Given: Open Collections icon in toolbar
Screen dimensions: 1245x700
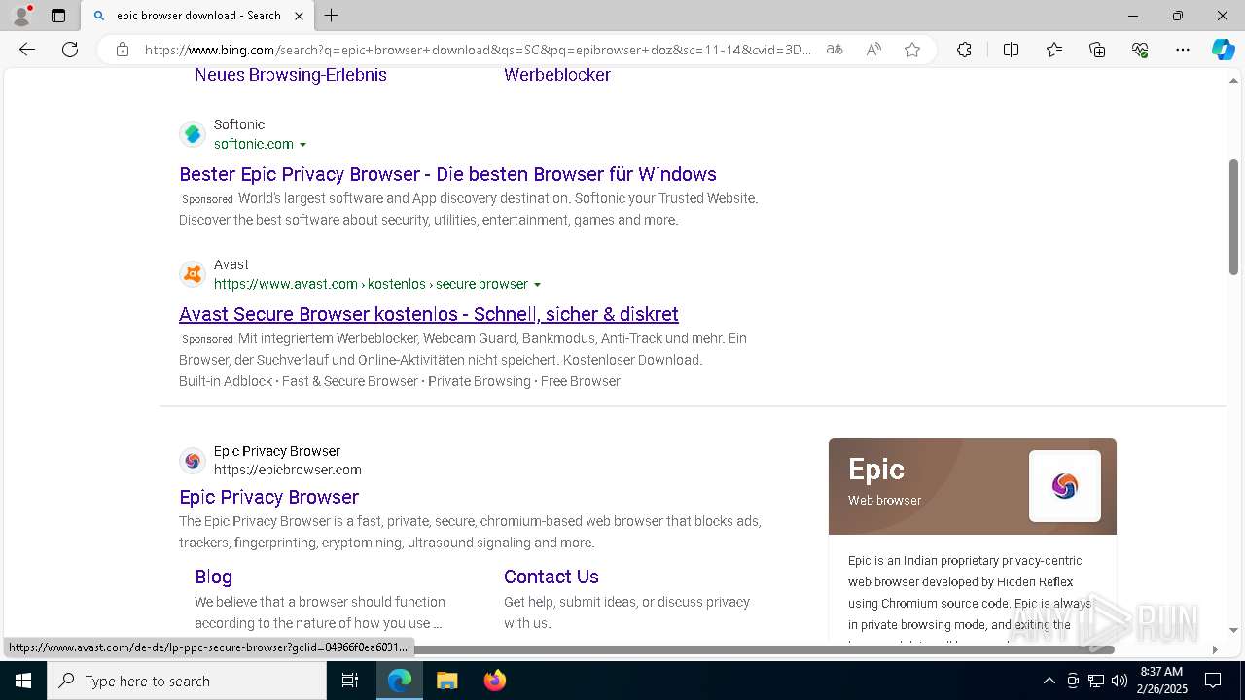Looking at the screenshot, I should (x=1097, y=50).
